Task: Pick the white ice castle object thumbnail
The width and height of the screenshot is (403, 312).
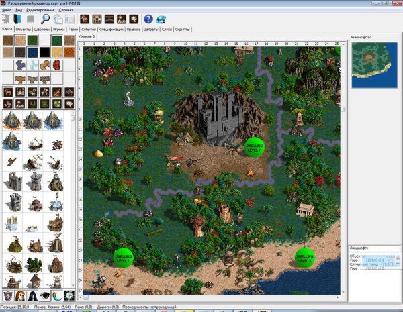Action: click(11, 223)
